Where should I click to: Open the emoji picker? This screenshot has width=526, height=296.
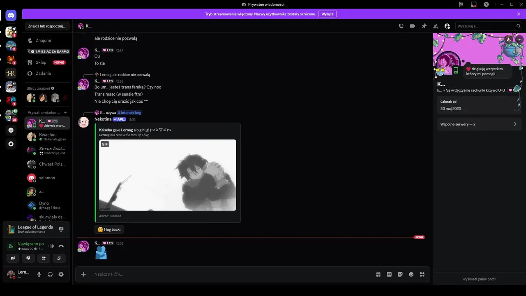(x=411, y=274)
